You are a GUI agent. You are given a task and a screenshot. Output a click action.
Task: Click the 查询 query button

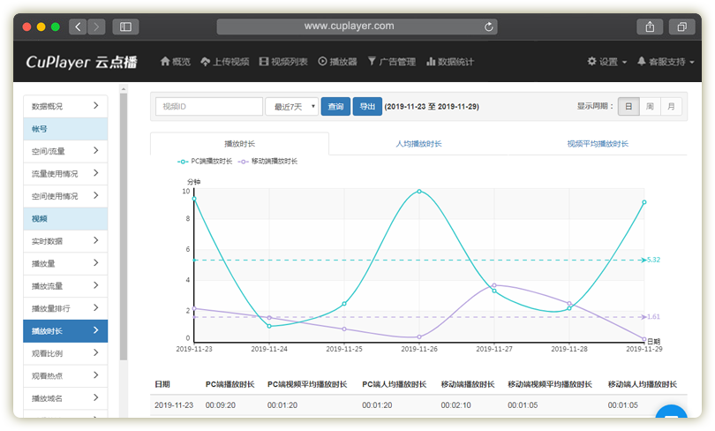point(335,106)
